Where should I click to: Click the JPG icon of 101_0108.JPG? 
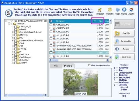point(54,42)
